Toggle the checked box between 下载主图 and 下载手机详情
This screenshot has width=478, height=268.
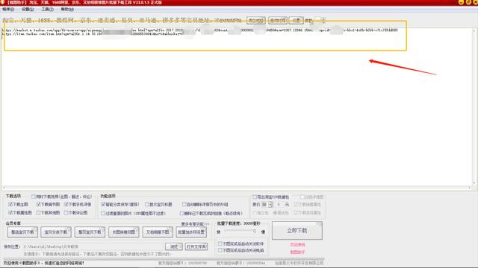click(38, 204)
